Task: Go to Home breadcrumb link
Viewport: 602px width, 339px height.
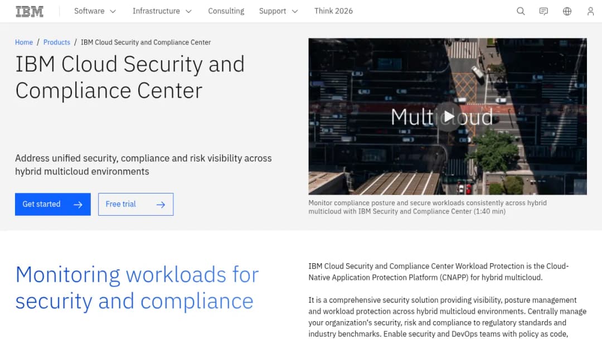Action: (24, 42)
